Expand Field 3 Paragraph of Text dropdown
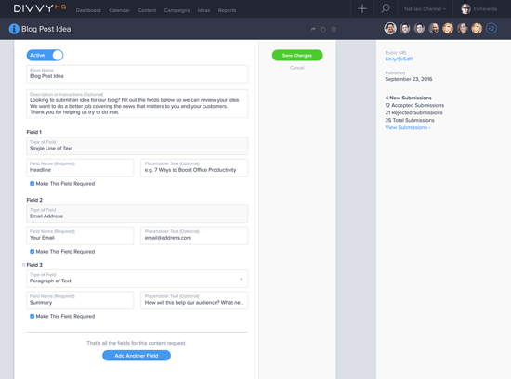Viewport: 511px width, 379px height. (137, 279)
